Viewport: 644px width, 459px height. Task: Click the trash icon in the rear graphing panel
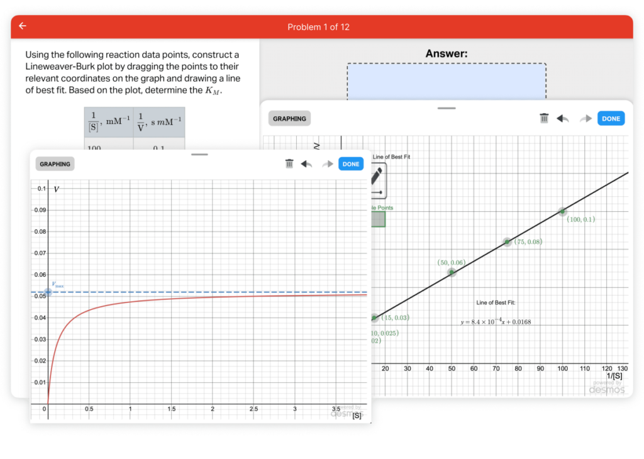[543, 118]
